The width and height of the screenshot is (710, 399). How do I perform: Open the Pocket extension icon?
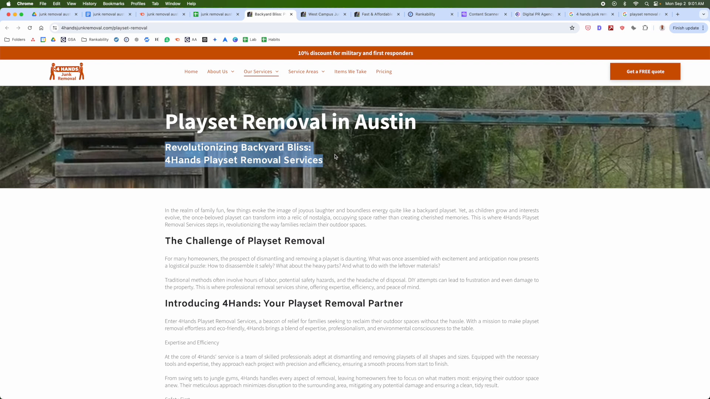pyautogui.click(x=588, y=28)
